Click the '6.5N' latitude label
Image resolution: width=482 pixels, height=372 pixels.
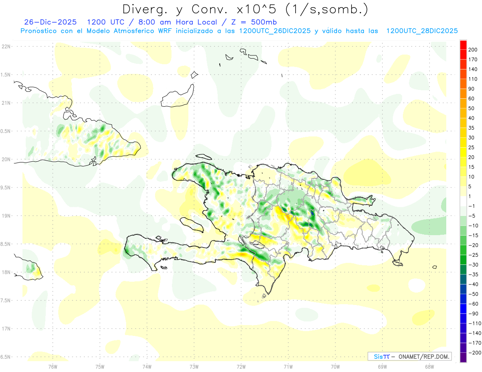[x=6, y=357]
